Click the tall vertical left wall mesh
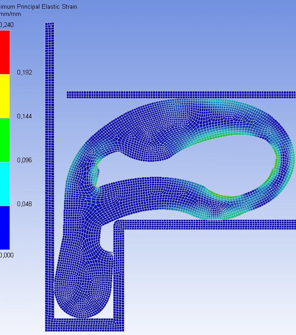 click(49, 137)
